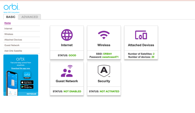Follow the "Download the app now" link
The image size is (195, 113).
pos(21,68)
